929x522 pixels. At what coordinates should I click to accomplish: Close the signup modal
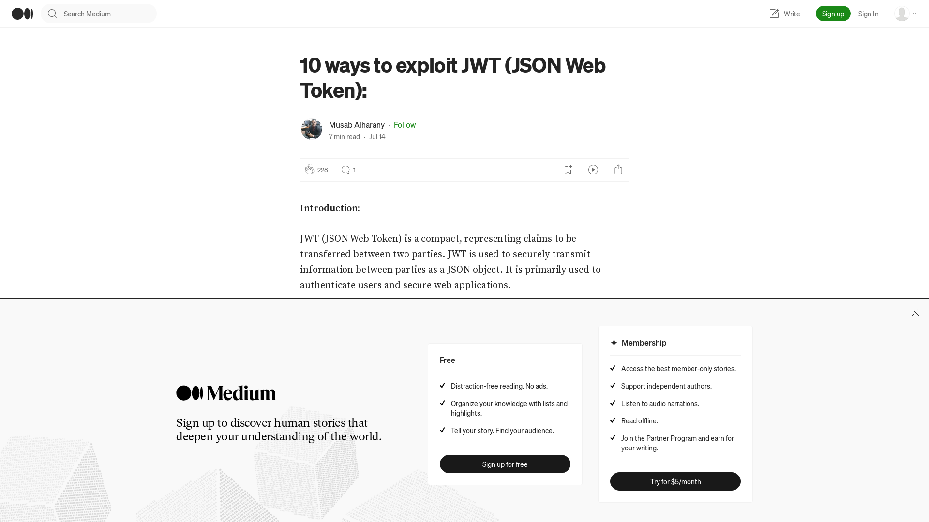pyautogui.click(x=915, y=312)
